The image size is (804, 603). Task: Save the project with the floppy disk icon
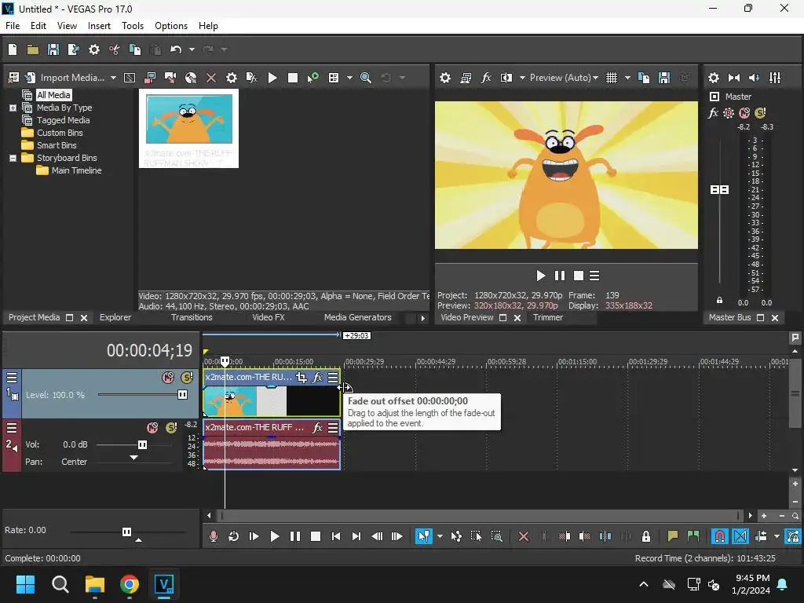click(53, 49)
